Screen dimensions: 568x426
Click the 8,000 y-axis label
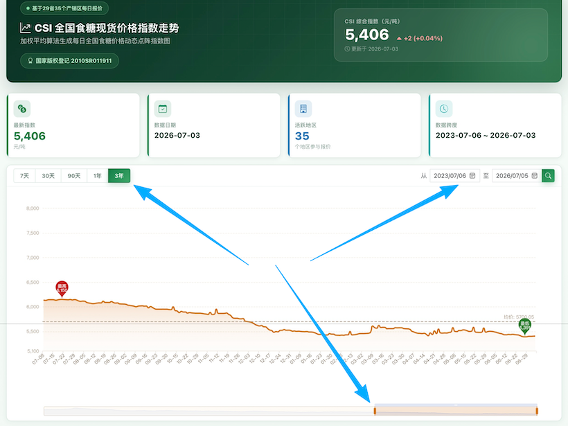point(33,208)
